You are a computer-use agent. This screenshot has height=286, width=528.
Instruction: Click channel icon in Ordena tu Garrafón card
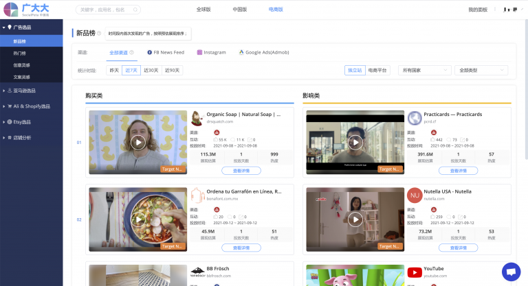coord(217,210)
